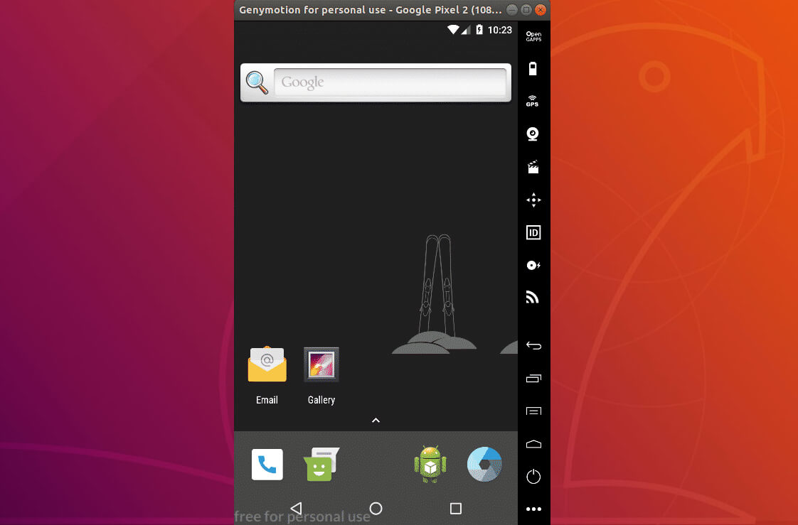Click the Genymotion sidebar back arrow button

533,345
